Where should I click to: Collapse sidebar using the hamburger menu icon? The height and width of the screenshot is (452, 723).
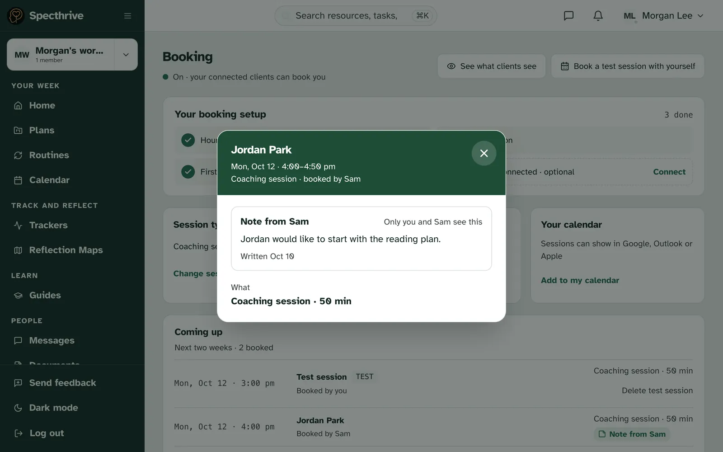click(x=128, y=16)
